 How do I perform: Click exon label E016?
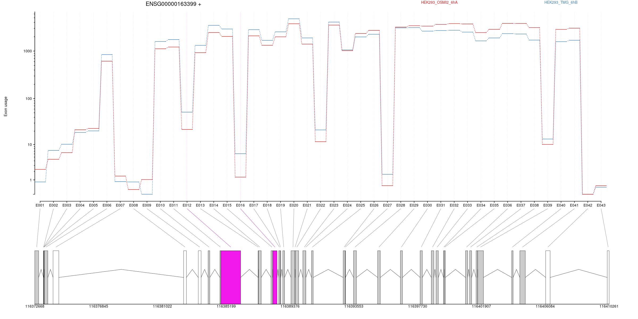[240, 205]
